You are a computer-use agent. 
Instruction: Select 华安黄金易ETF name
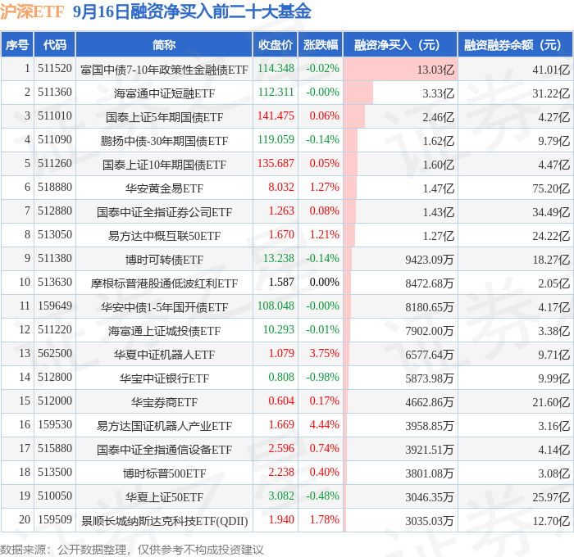pyautogui.click(x=164, y=188)
